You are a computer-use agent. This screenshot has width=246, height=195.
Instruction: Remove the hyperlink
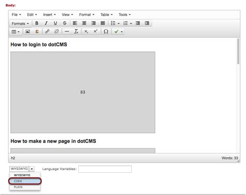(x=57, y=32)
